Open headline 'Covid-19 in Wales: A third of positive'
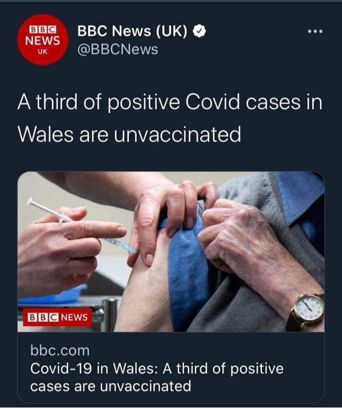This screenshot has height=408, width=342. 157,368
